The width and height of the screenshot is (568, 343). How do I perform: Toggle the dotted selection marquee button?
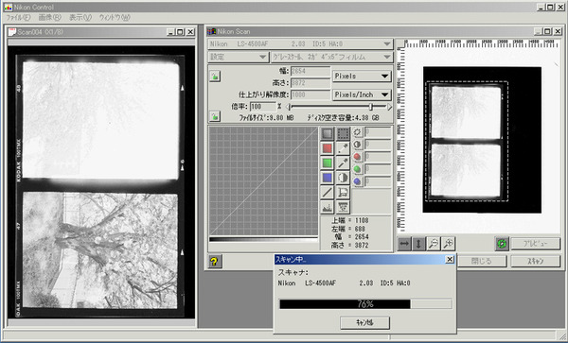click(343, 134)
